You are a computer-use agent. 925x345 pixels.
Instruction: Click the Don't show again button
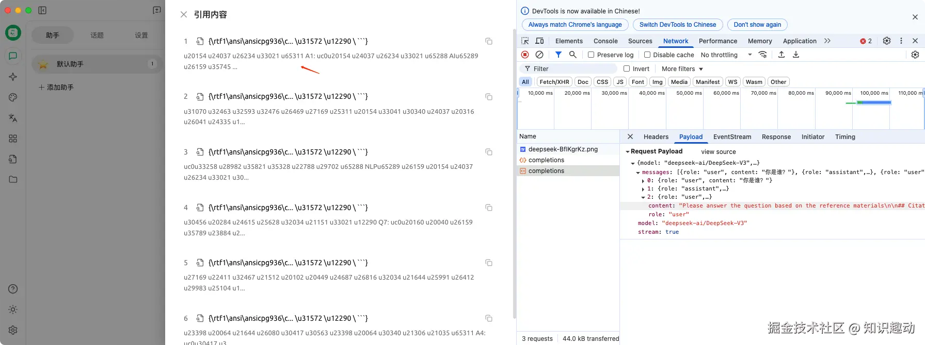point(757,25)
